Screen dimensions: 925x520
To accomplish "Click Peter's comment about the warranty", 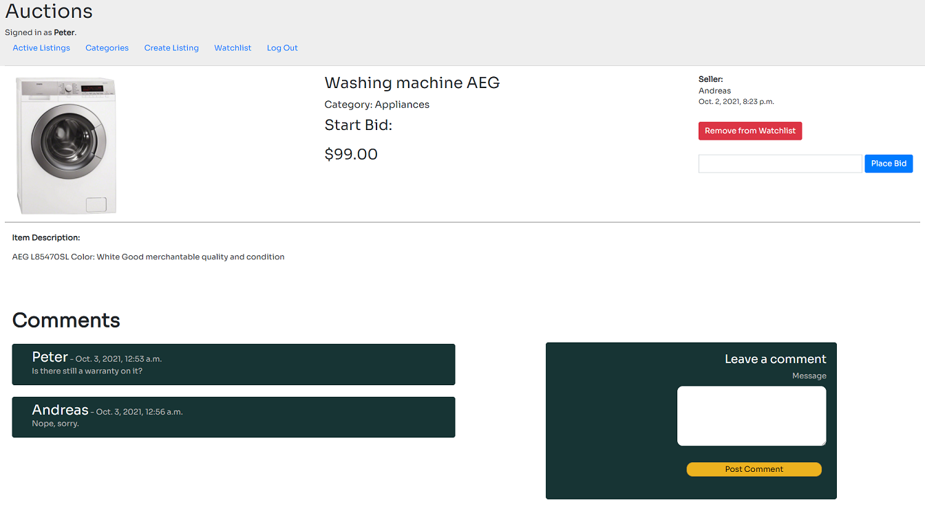I will tap(87, 371).
